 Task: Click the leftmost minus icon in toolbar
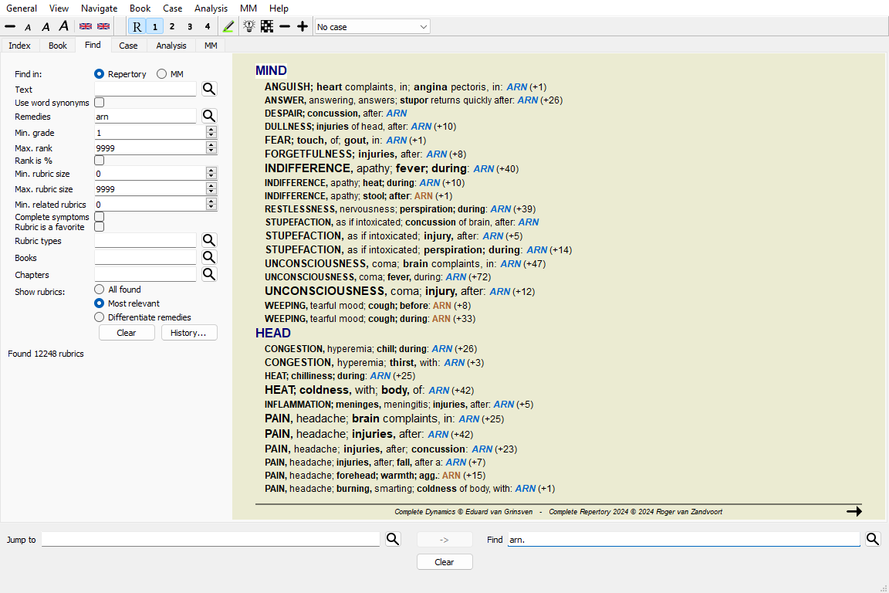point(10,27)
